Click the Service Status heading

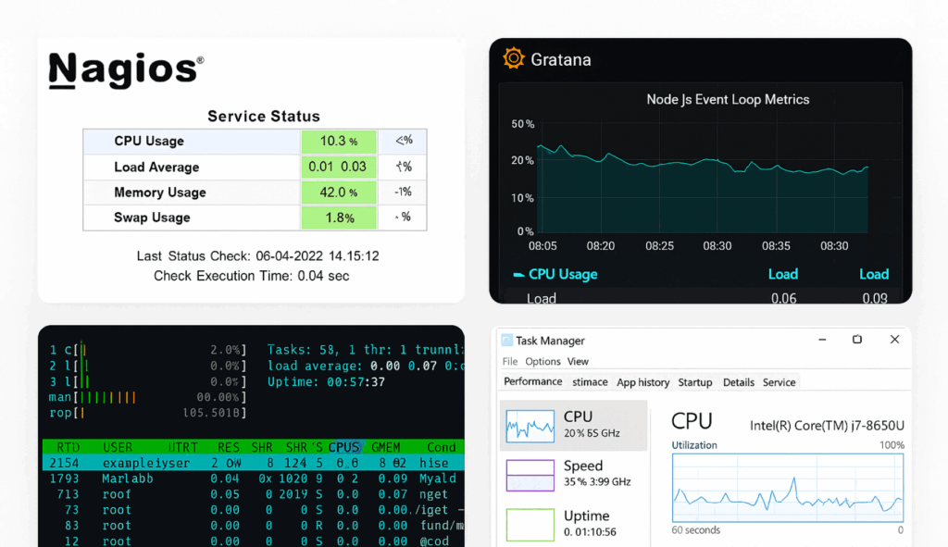(264, 116)
